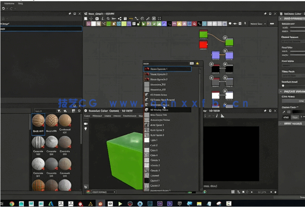
Task: Select the highlighted first row with red spheres in node popup
Action: [x=167, y=69]
